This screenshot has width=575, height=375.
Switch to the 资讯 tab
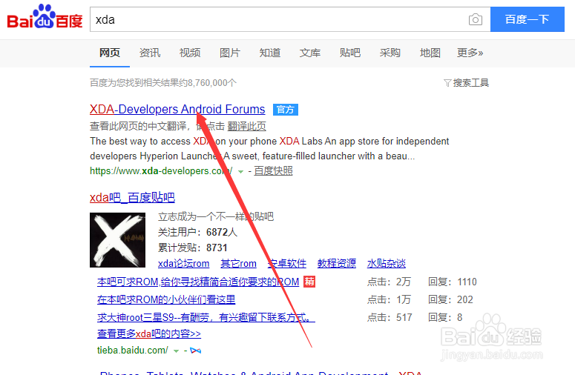pos(150,53)
